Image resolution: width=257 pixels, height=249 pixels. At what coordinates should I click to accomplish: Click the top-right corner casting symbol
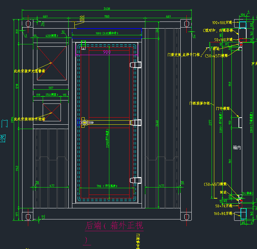(x=185, y=24)
